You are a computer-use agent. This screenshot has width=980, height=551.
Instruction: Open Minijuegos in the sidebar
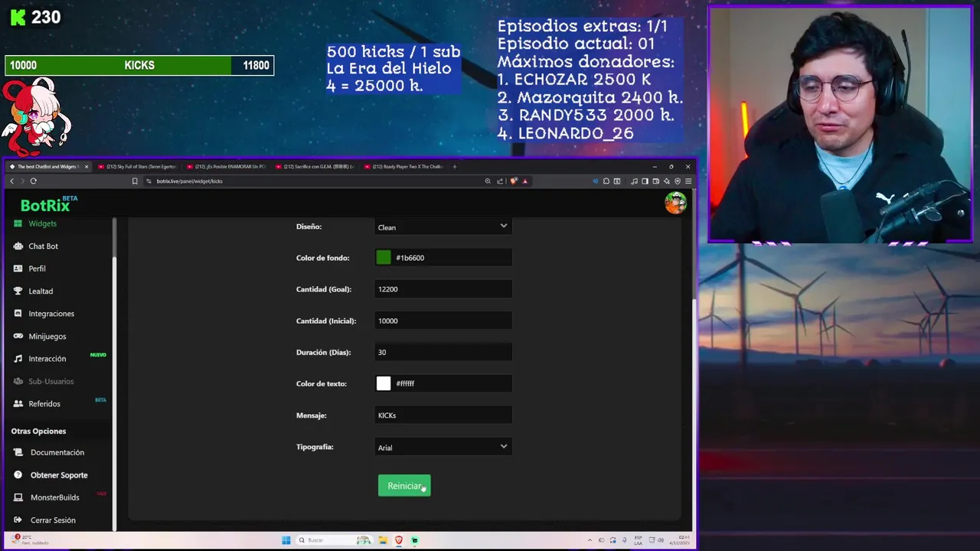(x=47, y=337)
